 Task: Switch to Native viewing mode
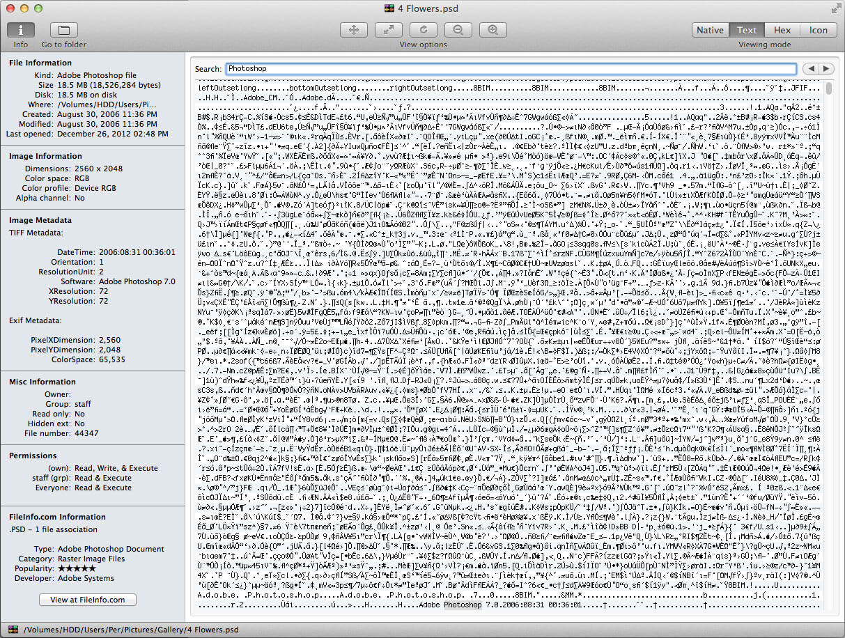pyautogui.click(x=710, y=30)
